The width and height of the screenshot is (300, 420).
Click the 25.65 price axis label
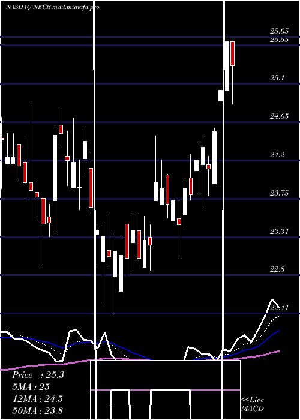(x=280, y=31)
